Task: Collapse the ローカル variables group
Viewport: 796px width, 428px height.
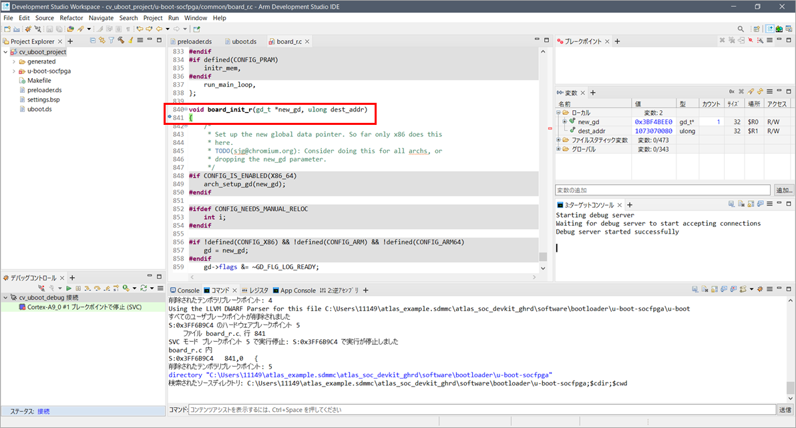Action: click(558, 113)
